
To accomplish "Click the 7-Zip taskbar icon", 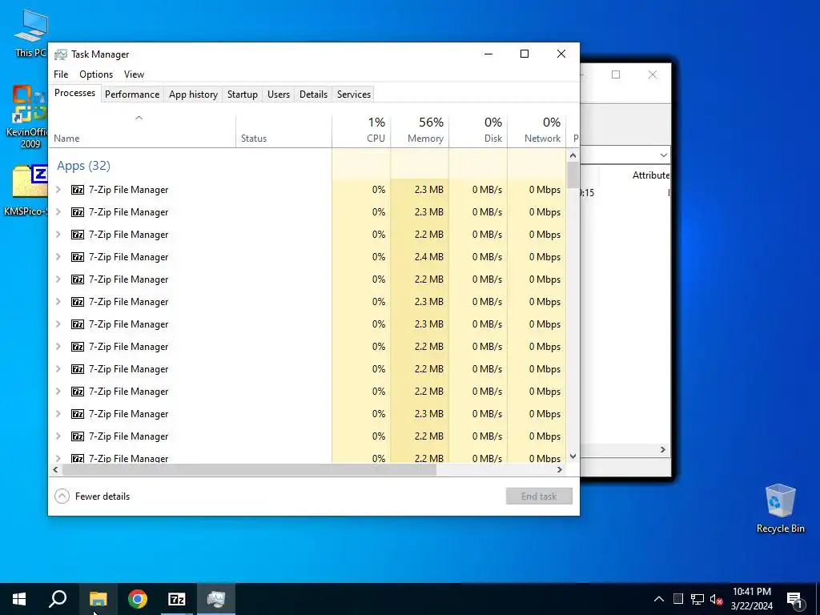I will (177, 599).
